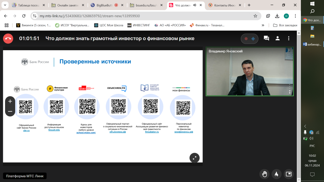The height and width of the screenshot is (182, 324).
Task: Open the Chrome three-dot menu
Action: click(295, 16)
